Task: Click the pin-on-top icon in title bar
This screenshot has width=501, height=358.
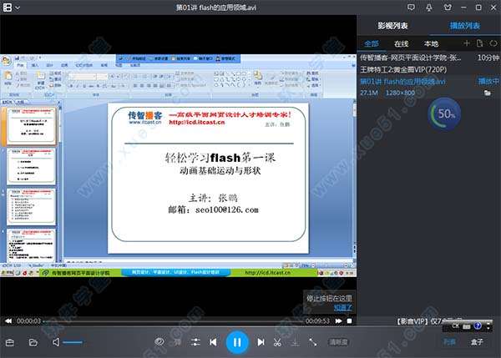Action: point(429,8)
